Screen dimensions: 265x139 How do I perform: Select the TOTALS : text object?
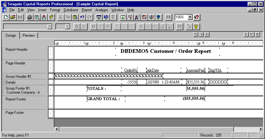point(96,88)
